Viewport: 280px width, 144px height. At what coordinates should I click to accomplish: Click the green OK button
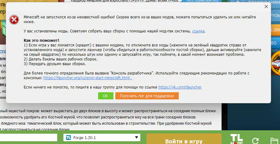105,96
